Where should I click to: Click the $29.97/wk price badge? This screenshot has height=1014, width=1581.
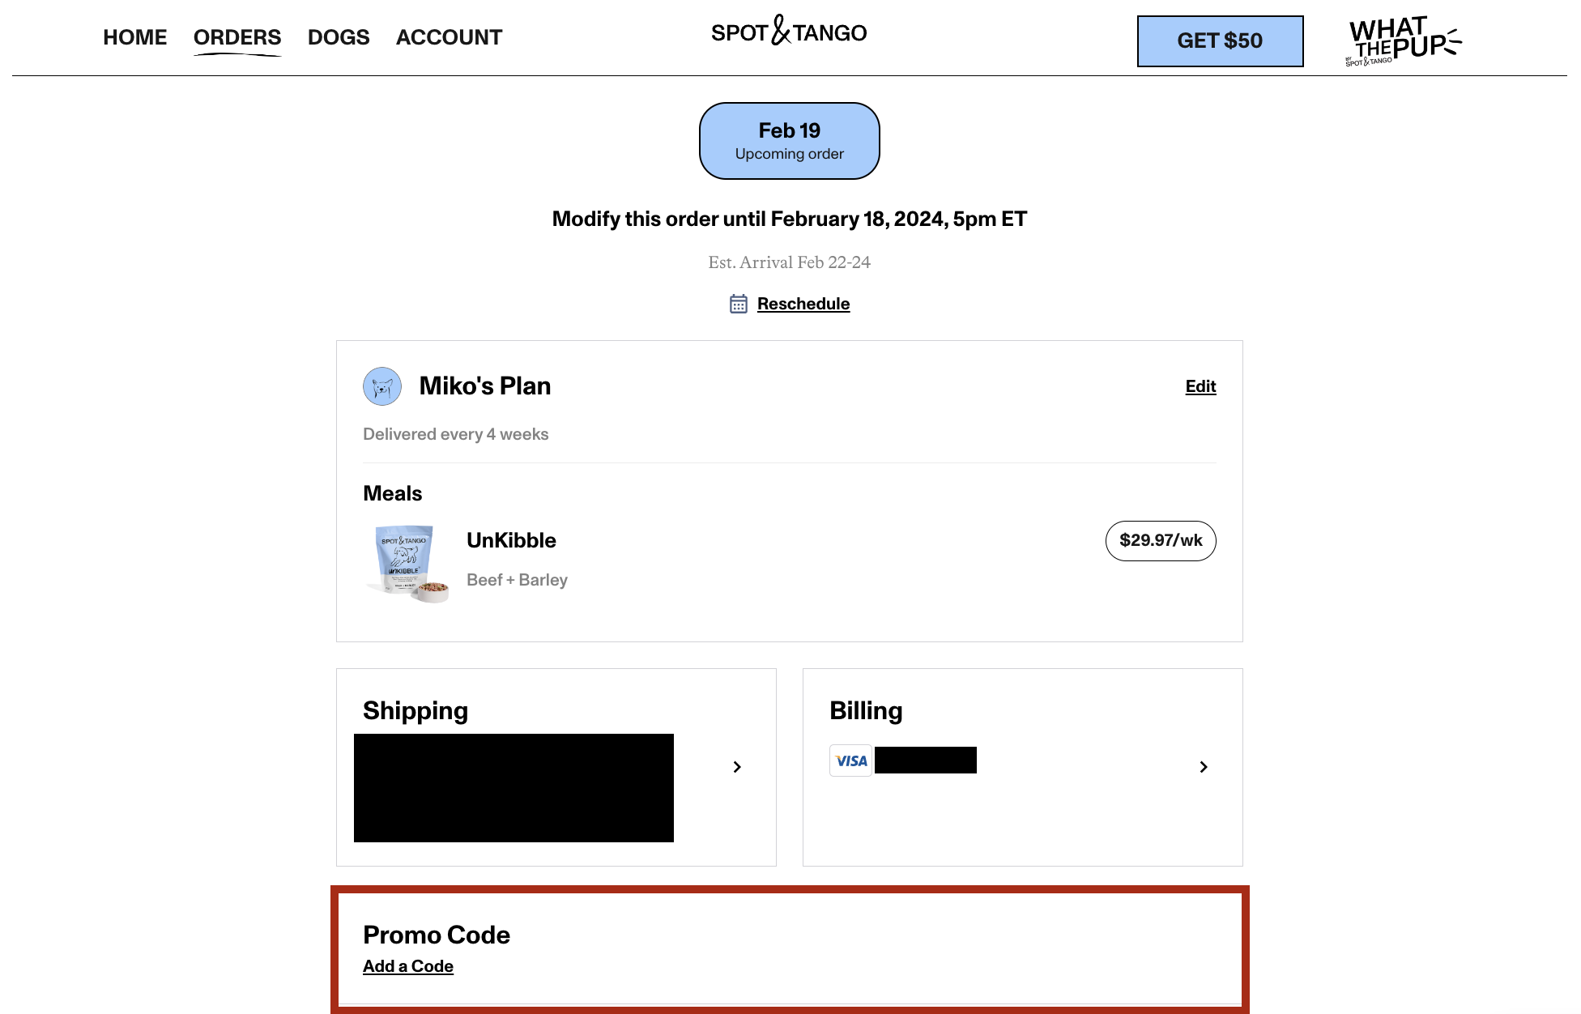1161,541
